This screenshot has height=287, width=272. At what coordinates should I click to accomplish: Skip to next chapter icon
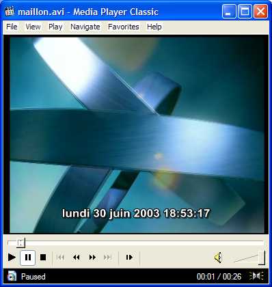tap(107, 258)
